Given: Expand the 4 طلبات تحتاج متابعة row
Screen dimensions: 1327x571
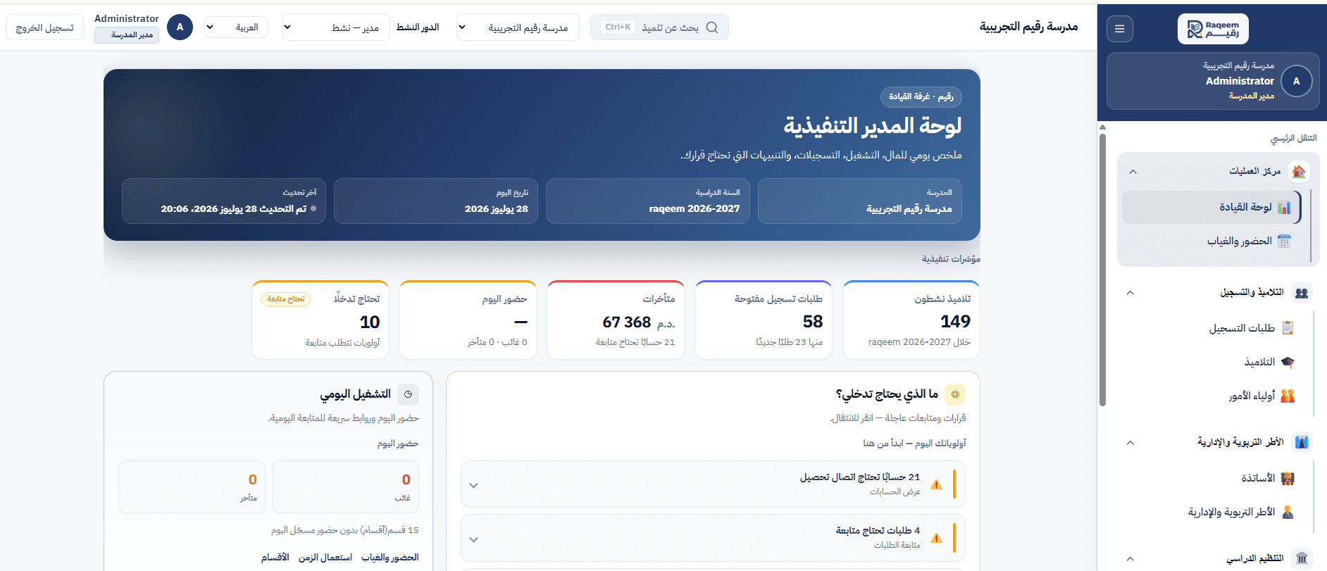Looking at the screenshot, I should tap(713, 539).
